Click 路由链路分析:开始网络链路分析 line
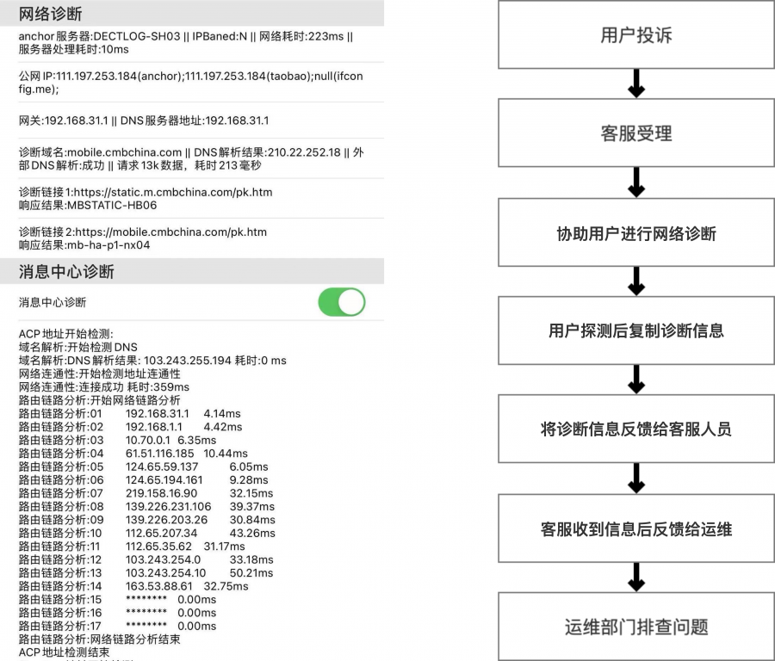Image resolution: width=775 pixels, height=661 pixels. point(99,400)
